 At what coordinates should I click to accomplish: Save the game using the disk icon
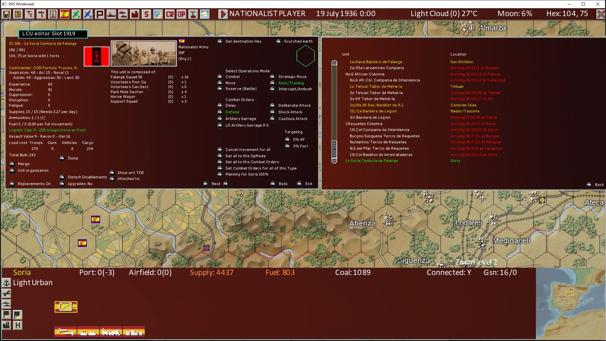tap(6, 14)
